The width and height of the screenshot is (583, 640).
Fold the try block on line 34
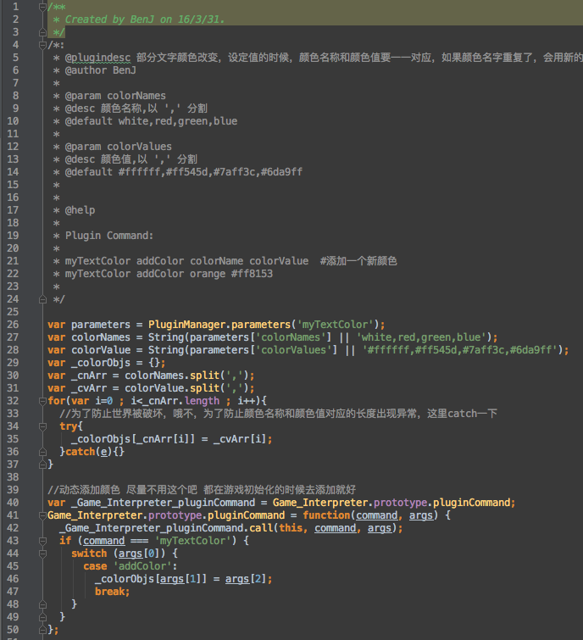coord(42,426)
